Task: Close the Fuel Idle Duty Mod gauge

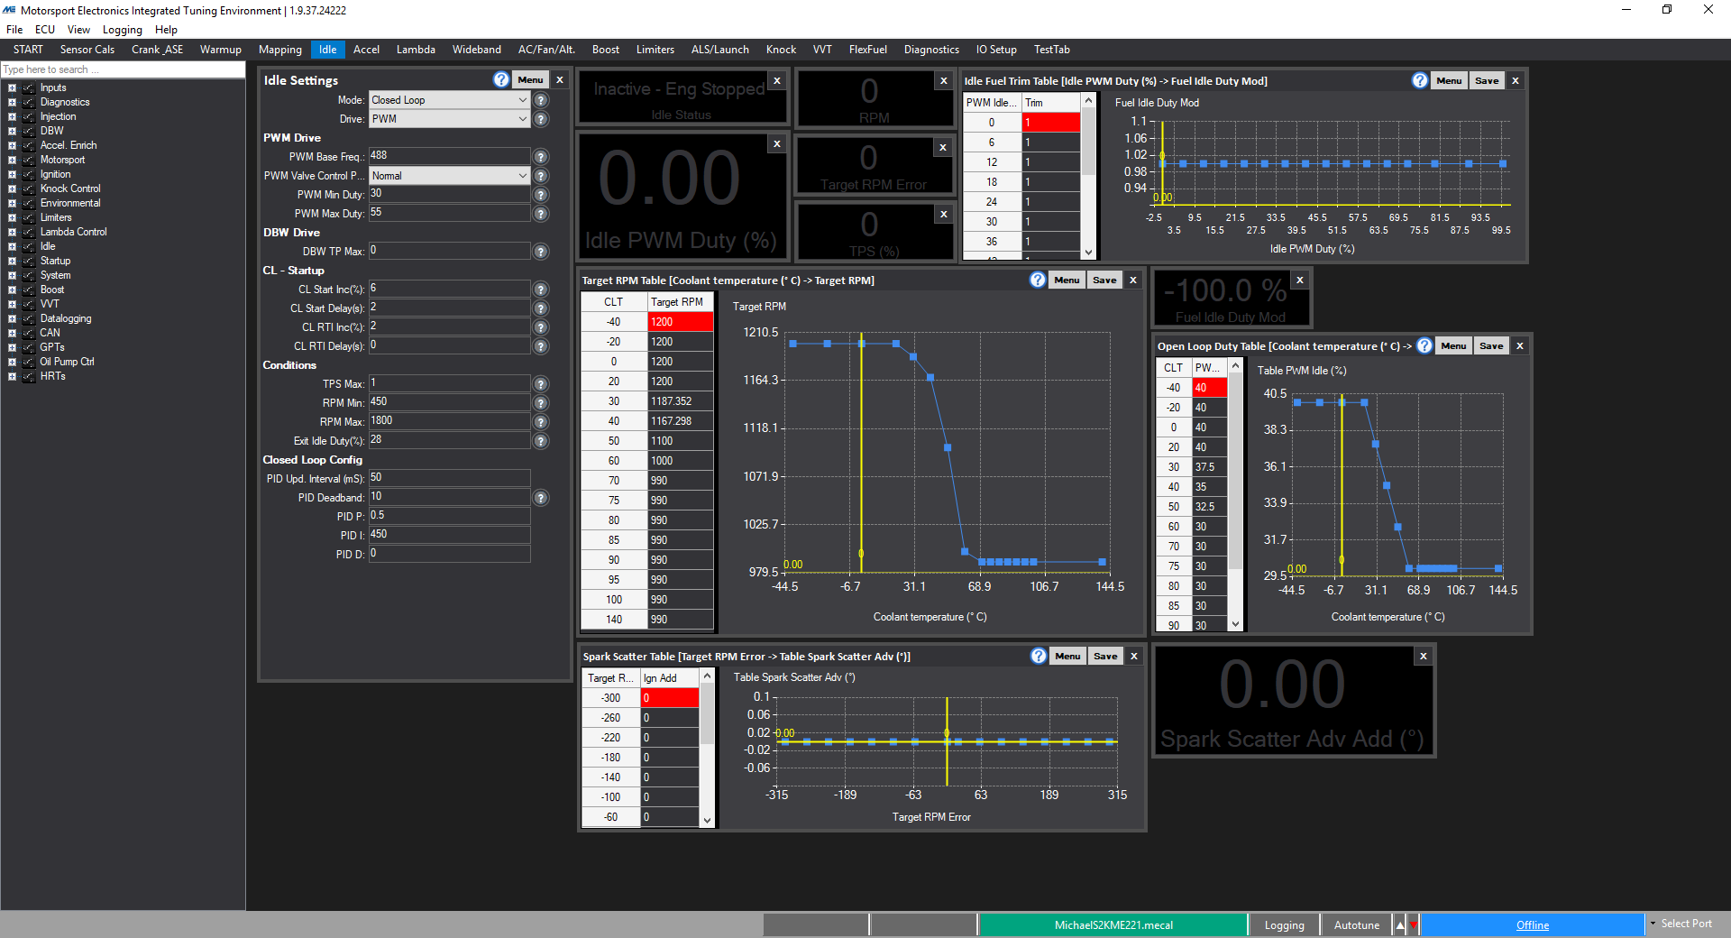Action: [x=1300, y=280]
